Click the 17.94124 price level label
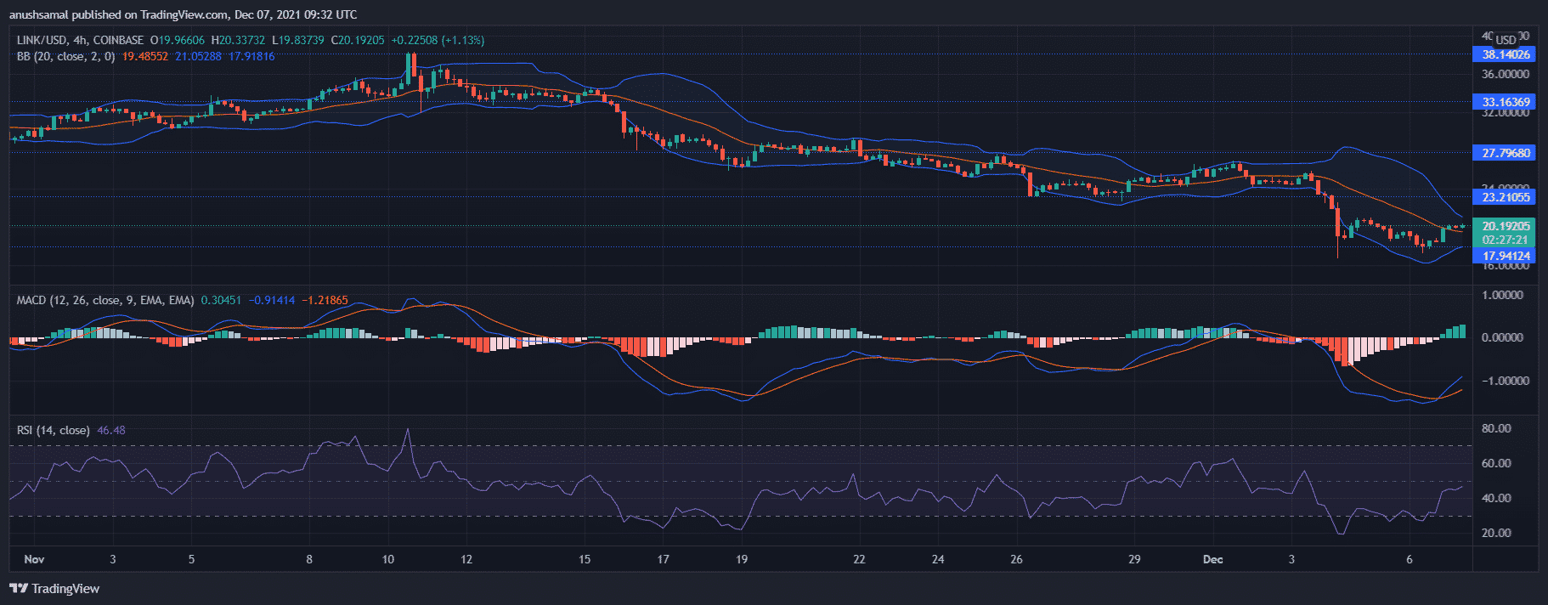The image size is (1548, 605). (1506, 256)
